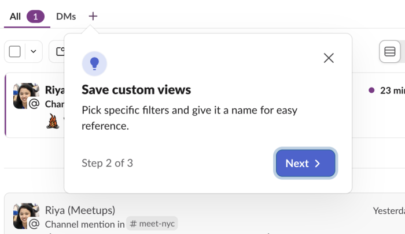The height and width of the screenshot is (234, 405).
Task: Click the Next button in the tooltip
Action: pyautogui.click(x=305, y=164)
